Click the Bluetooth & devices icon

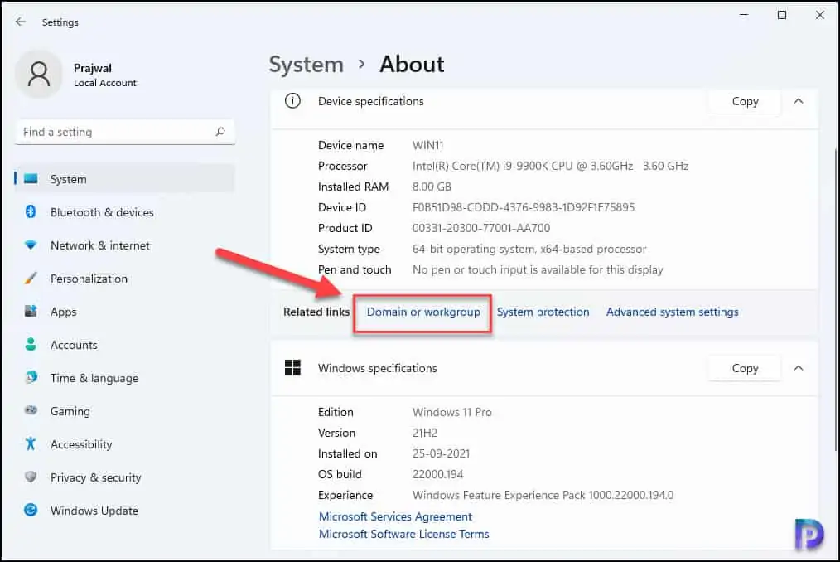tap(31, 212)
